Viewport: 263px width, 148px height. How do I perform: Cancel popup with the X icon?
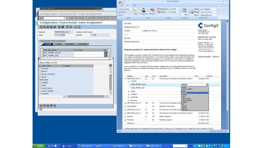tap(54, 105)
